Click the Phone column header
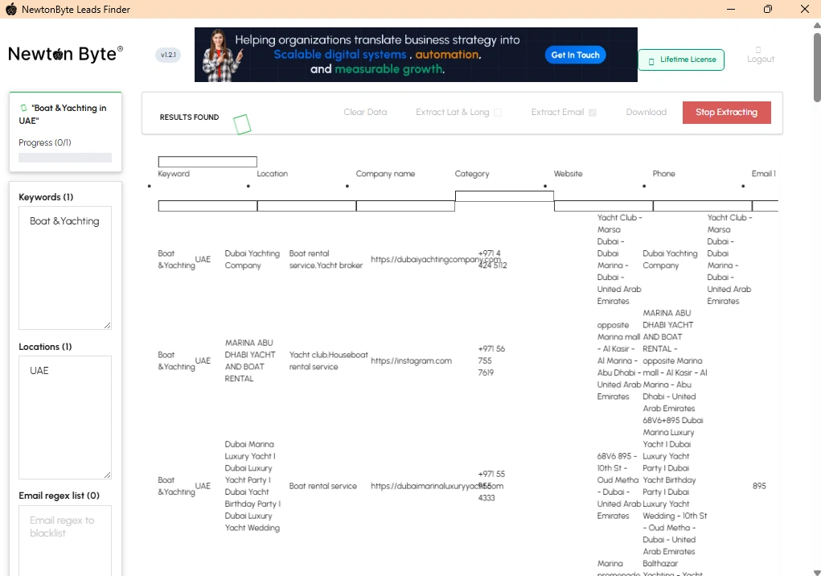The width and height of the screenshot is (821, 576). pyautogui.click(x=664, y=174)
